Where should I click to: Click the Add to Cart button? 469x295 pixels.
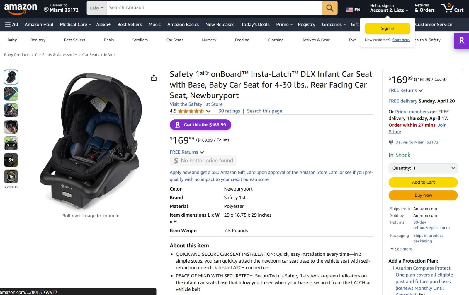[423, 182]
